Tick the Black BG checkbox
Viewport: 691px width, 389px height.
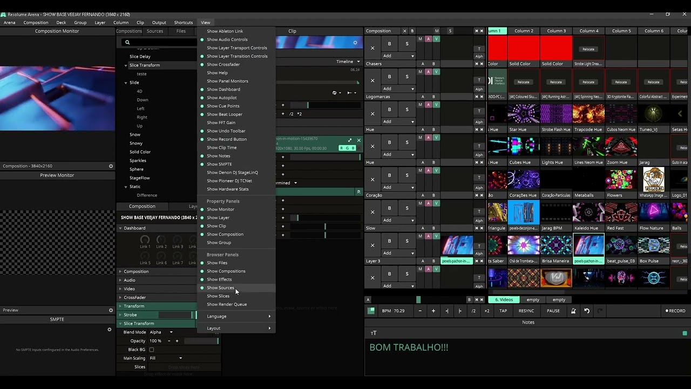click(x=152, y=350)
